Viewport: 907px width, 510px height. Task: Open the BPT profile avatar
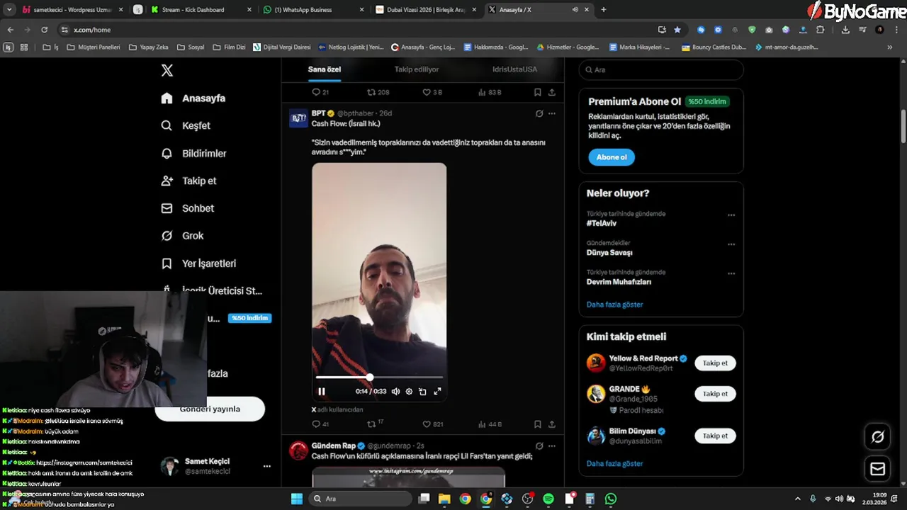299,118
